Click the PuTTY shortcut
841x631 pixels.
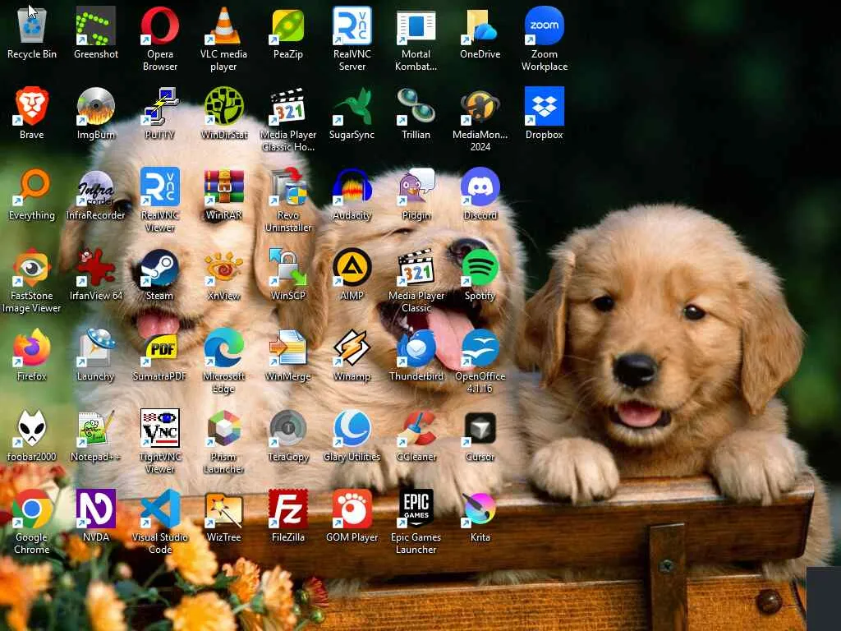pos(160,106)
